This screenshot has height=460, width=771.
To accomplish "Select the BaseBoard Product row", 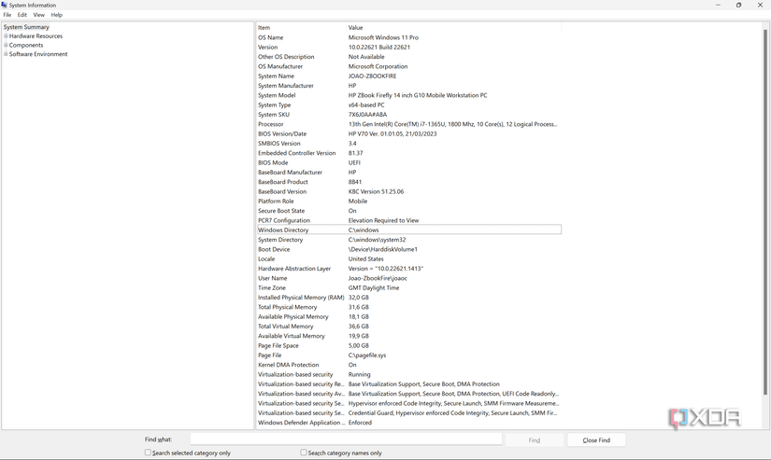I will [408, 182].
